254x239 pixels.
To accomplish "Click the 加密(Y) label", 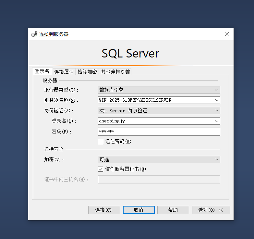I will [x=54, y=160].
